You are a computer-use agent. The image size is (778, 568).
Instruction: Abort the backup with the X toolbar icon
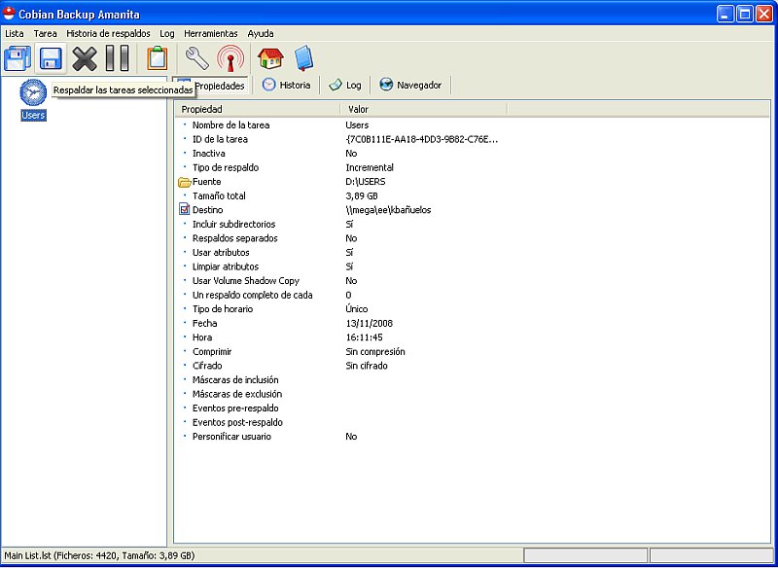click(85, 58)
